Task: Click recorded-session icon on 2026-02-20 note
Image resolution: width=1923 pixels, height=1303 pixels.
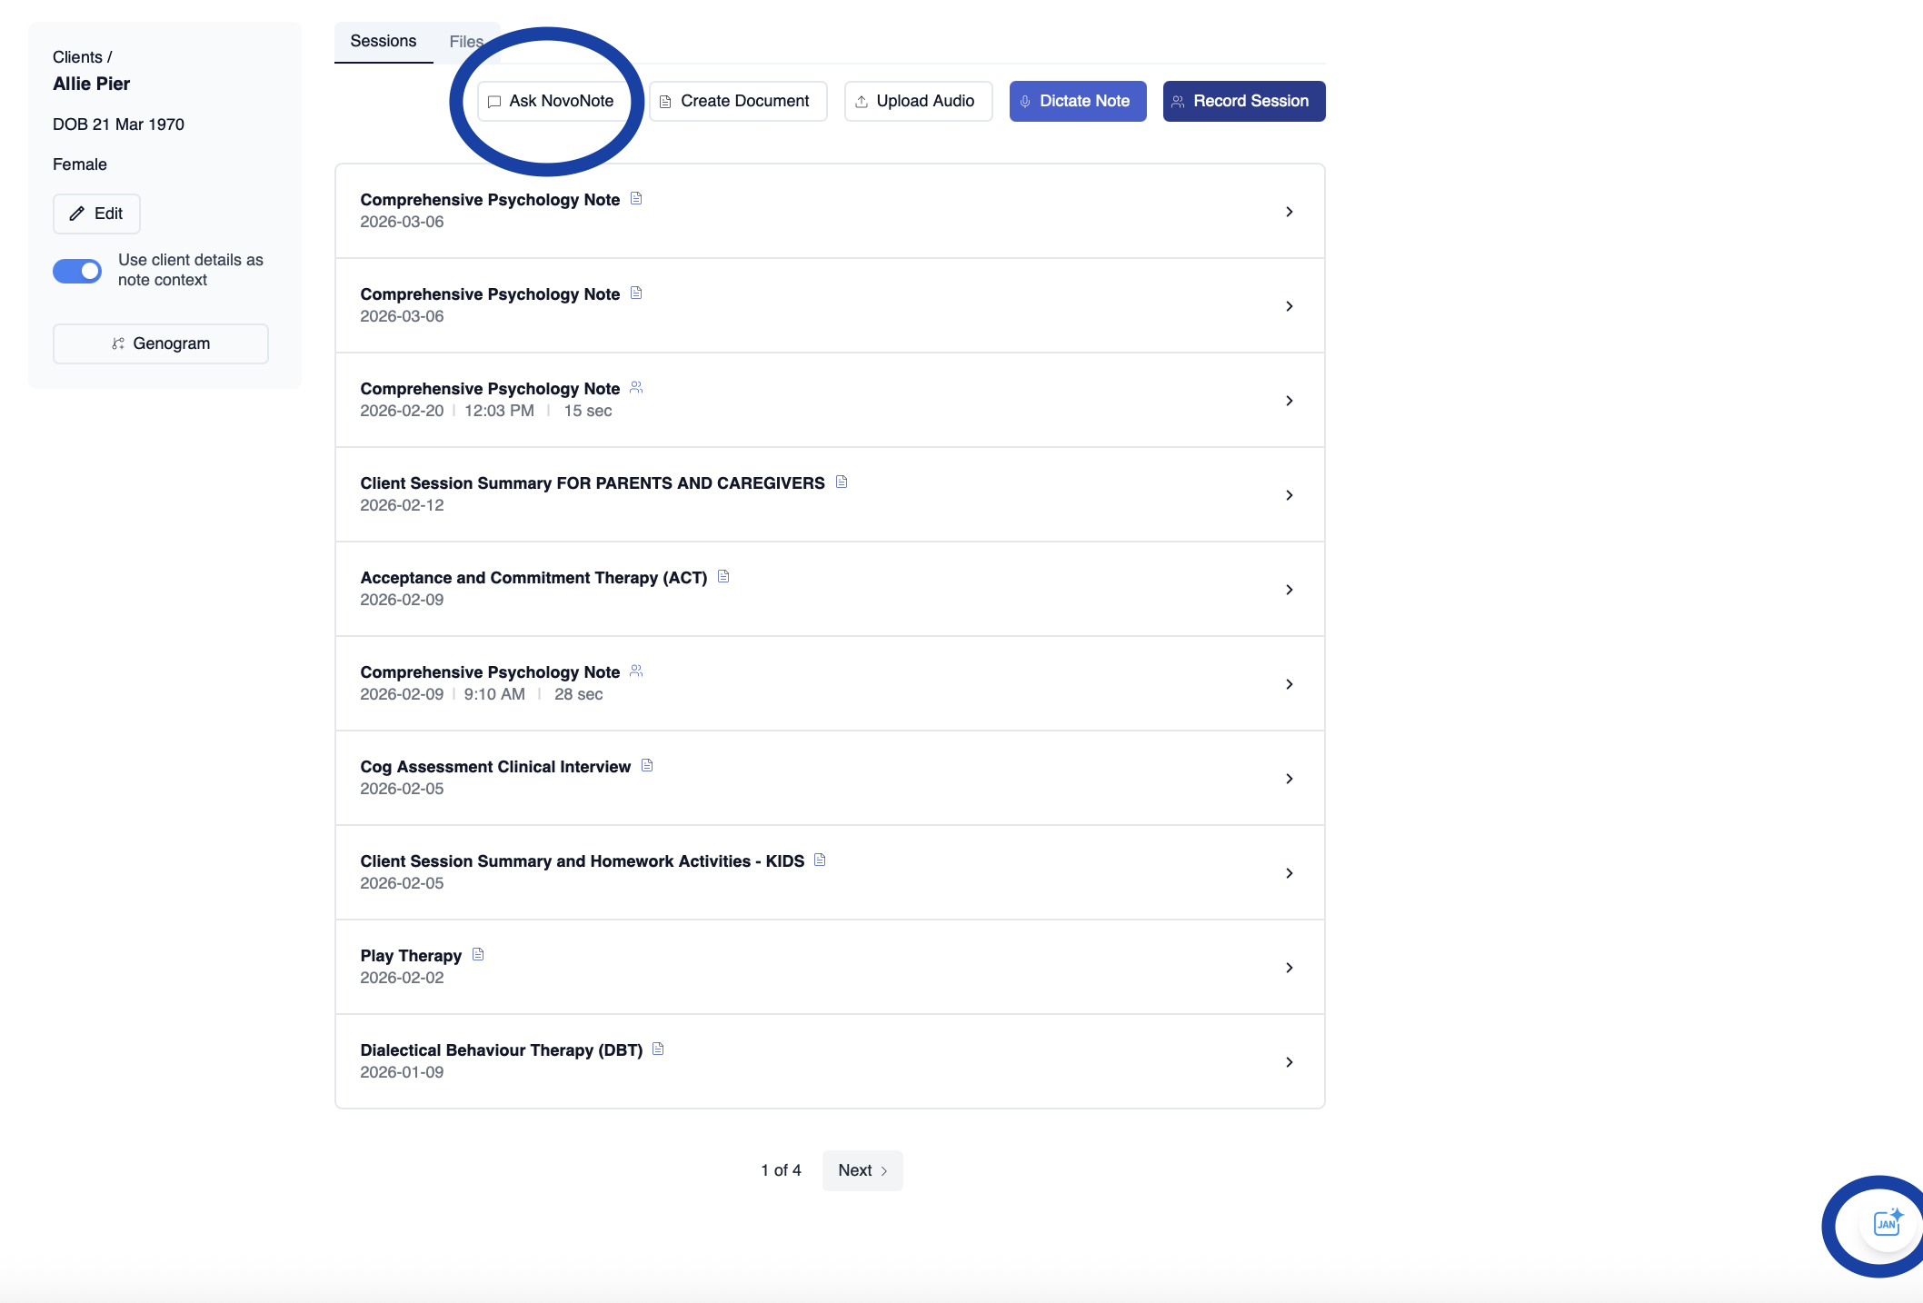Action: tap(636, 387)
